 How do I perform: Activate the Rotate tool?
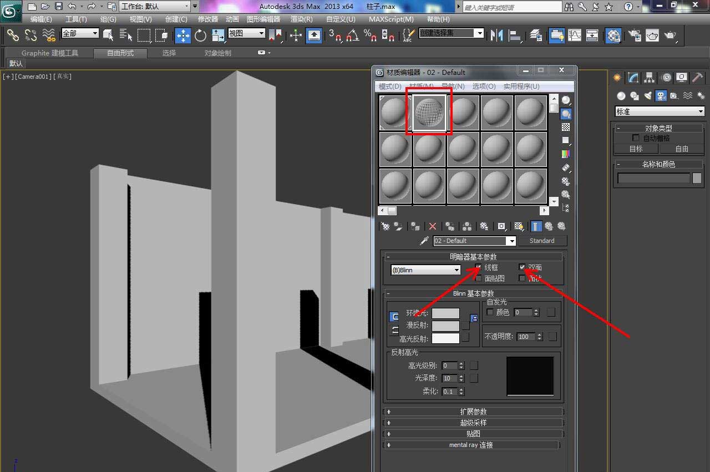200,35
